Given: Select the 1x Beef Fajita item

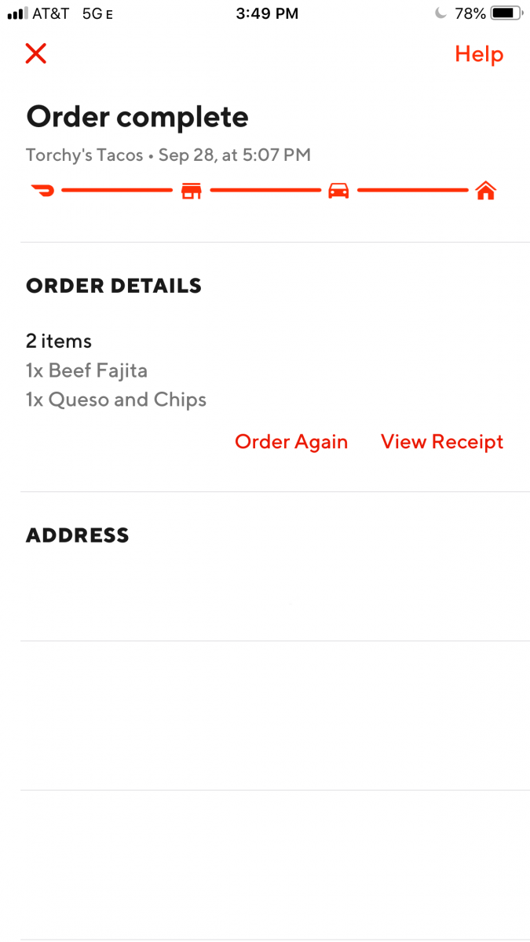Looking at the screenshot, I should 86,371.
